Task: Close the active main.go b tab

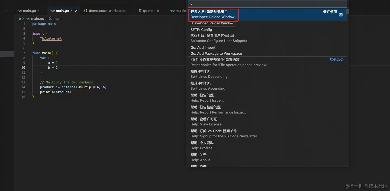Action: tap(76, 11)
